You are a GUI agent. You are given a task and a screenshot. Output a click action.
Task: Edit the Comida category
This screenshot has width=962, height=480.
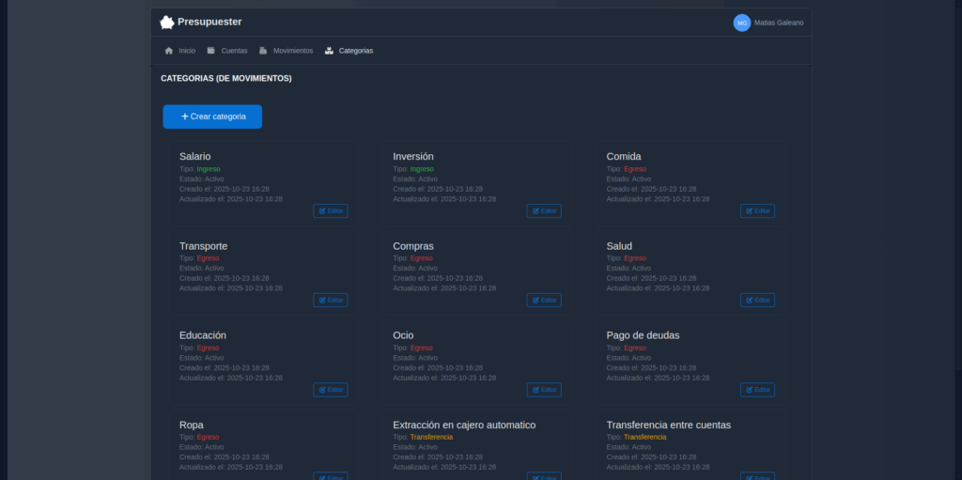pos(757,211)
